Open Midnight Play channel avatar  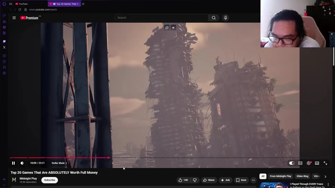[x=14, y=180]
